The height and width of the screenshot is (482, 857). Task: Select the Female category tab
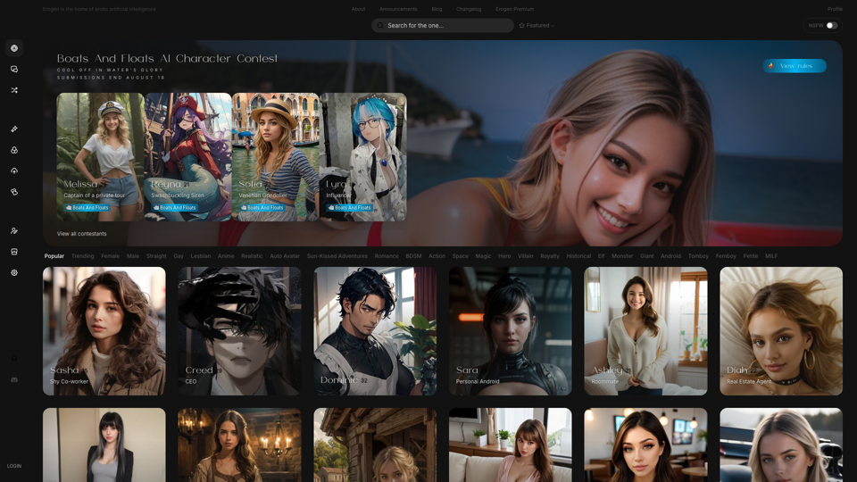tap(110, 256)
